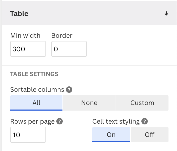Screen dimensions: 177x151
Task: Open the Cell text styling help tooltip icon
Action: click(145, 121)
